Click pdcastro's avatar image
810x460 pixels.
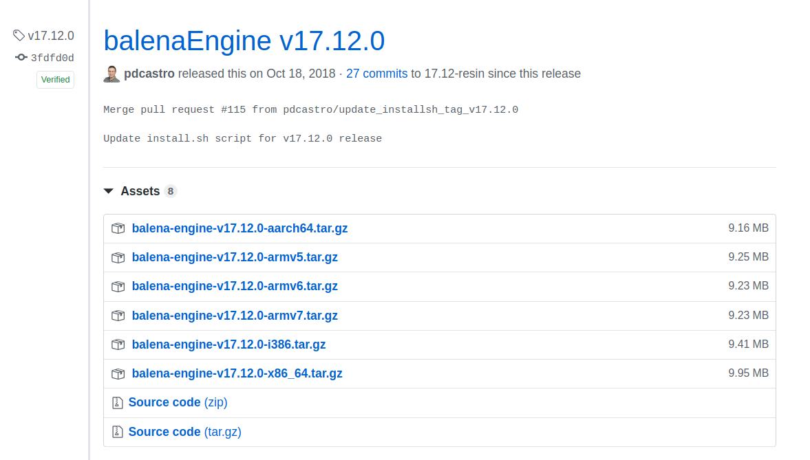coord(111,73)
